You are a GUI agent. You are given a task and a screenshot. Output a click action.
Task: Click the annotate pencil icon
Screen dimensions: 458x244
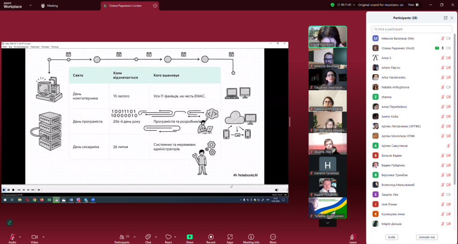tap(9, 222)
